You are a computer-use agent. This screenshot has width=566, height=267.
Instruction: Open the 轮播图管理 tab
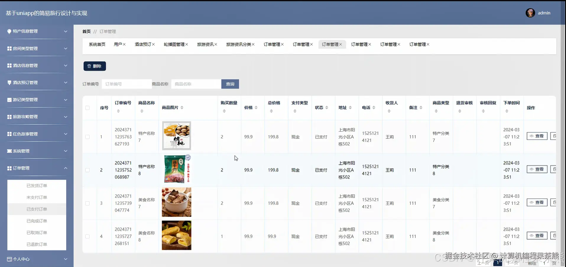(174, 44)
